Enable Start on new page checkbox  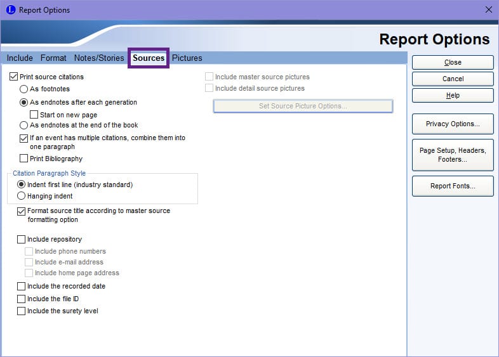coord(34,114)
